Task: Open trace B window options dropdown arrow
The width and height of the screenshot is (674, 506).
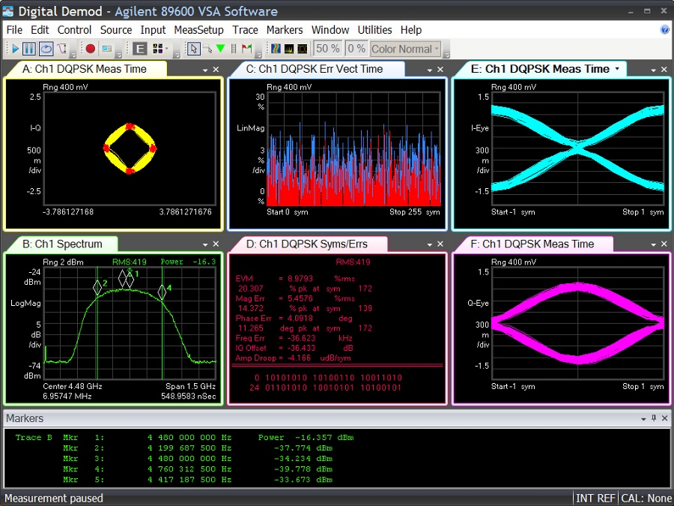Action: pyautogui.click(x=205, y=244)
